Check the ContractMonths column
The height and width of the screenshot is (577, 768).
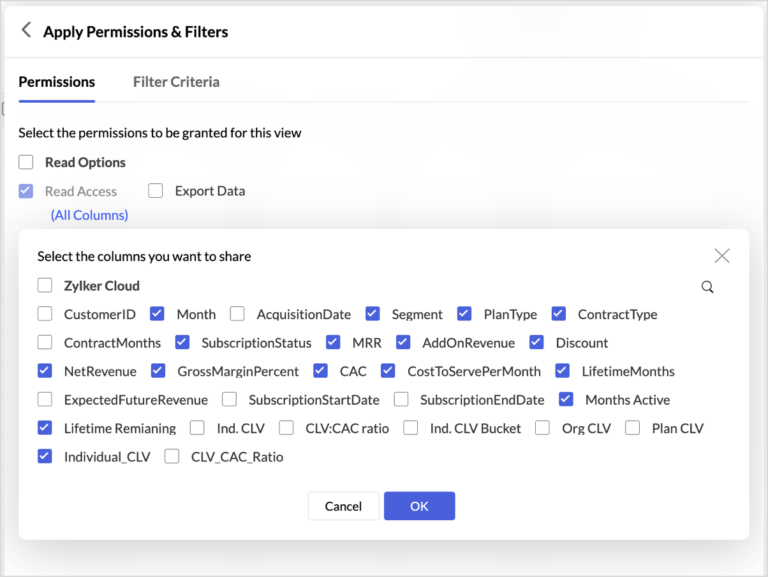pos(45,343)
